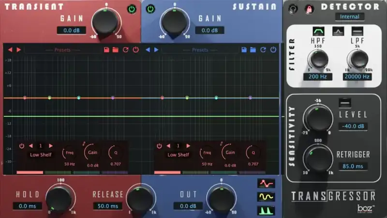The image size is (387, 218).
Task: Open the red Transient Presets menu
Action: (62, 50)
